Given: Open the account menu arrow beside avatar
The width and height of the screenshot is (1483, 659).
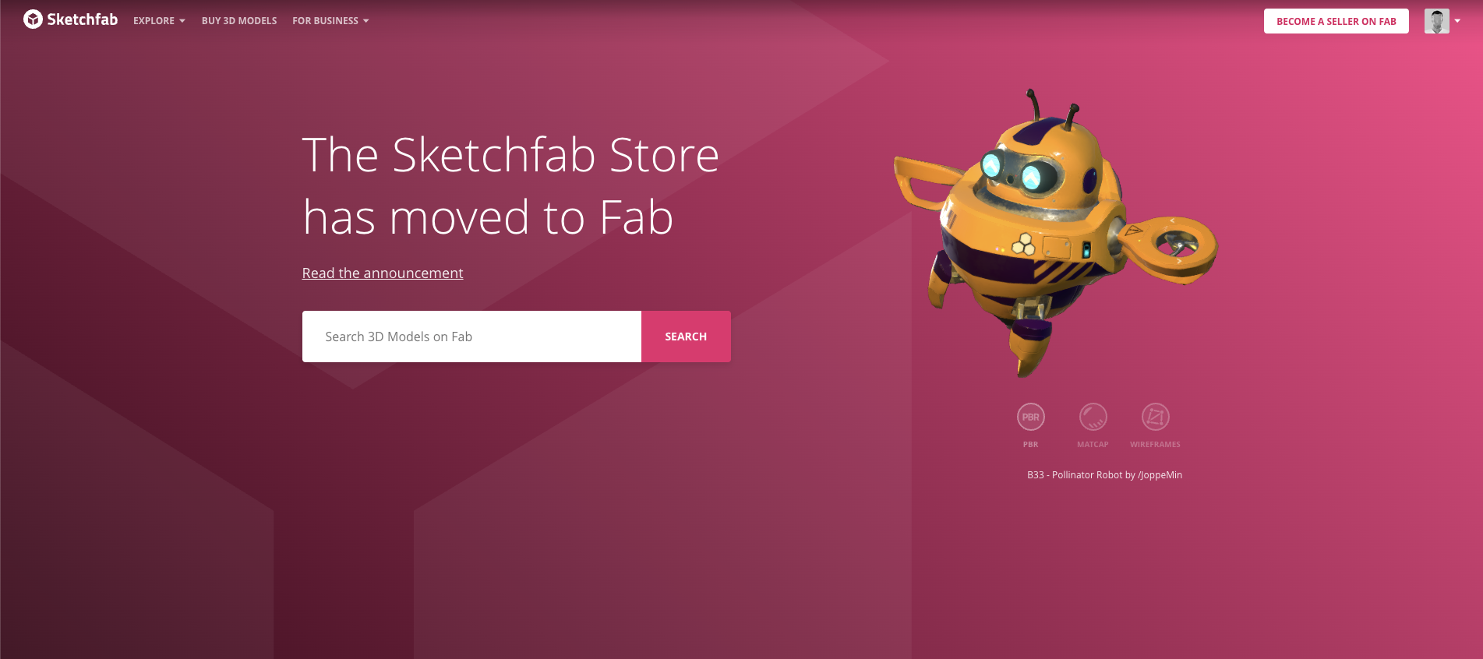Looking at the screenshot, I should pos(1457,21).
